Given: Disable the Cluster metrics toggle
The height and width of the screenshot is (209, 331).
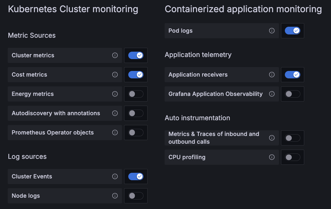Looking at the screenshot, I should click(136, 55).
